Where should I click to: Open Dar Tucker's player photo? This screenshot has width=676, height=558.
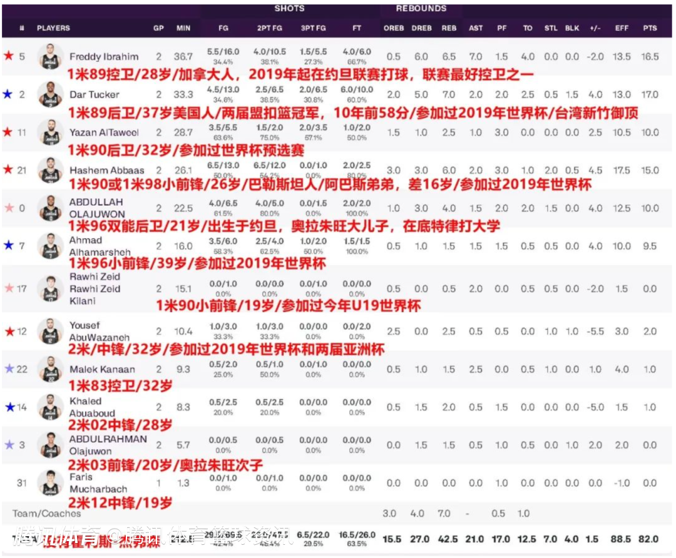(x=50, y=94)
